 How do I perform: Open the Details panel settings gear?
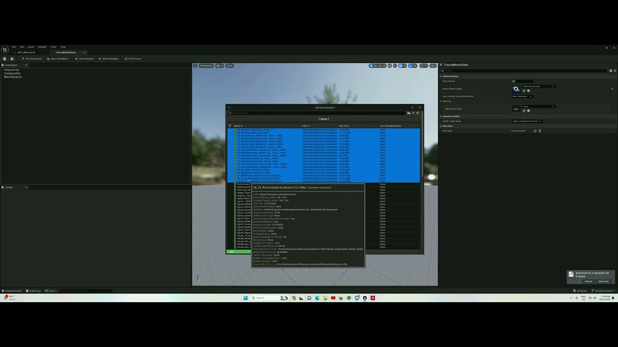tap(615, 71)
